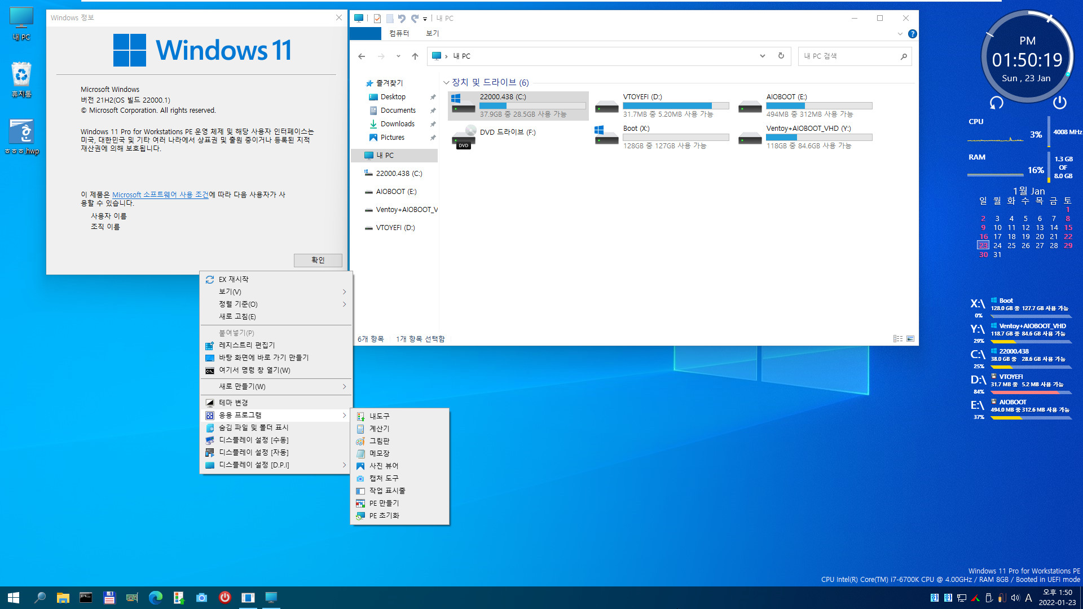Screen dimensions: 1083x609
Task: Open 사진 뷰어 application
Action: 384,465
